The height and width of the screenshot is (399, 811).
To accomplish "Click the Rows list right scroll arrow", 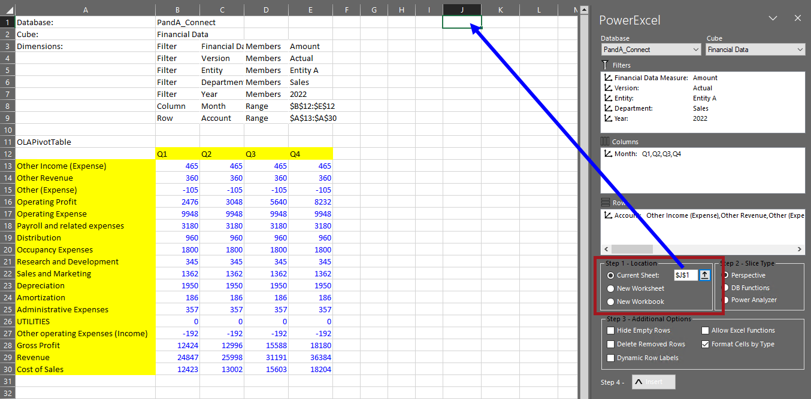I will click(800, 249).
